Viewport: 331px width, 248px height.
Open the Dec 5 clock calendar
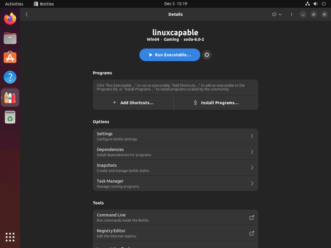click(x=176, y=4)
